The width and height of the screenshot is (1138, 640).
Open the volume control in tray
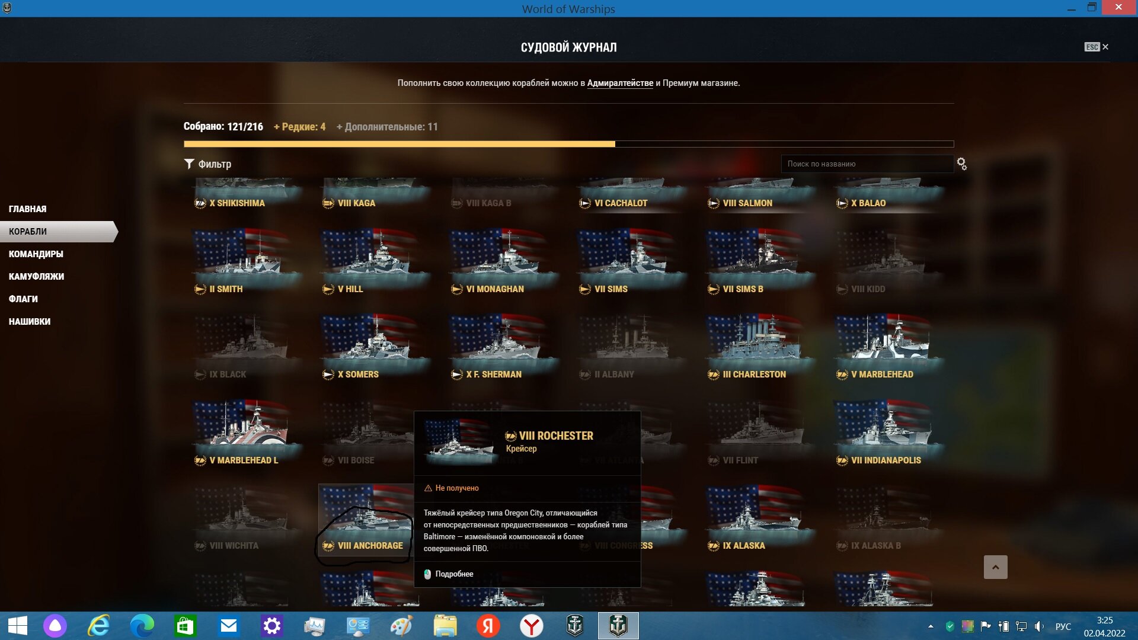click(1039, 626)
